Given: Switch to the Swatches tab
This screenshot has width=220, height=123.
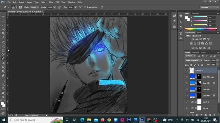Looking at the screenshot, I should (x=195, y=13).
